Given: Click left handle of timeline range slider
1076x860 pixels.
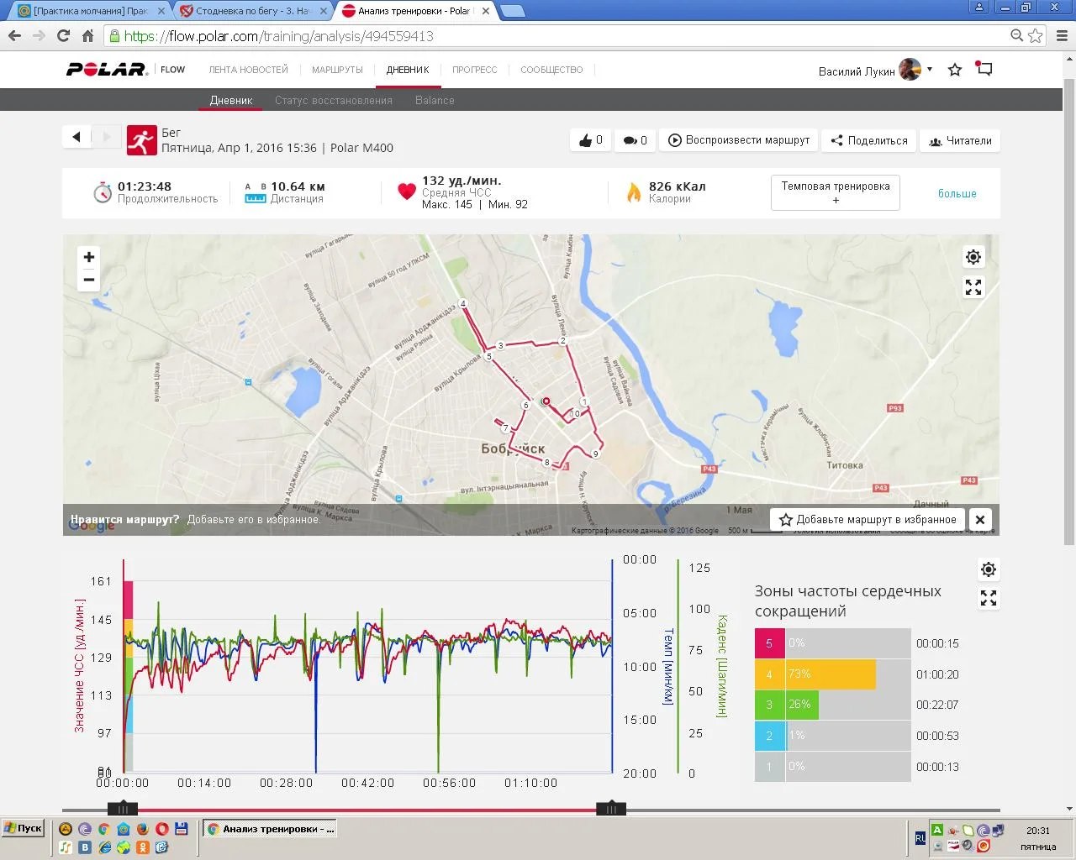Looking at the screenshot, I should point(123,809).
